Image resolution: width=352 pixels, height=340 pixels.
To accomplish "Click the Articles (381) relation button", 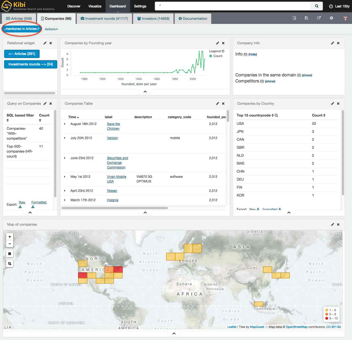I will [22, 54].
